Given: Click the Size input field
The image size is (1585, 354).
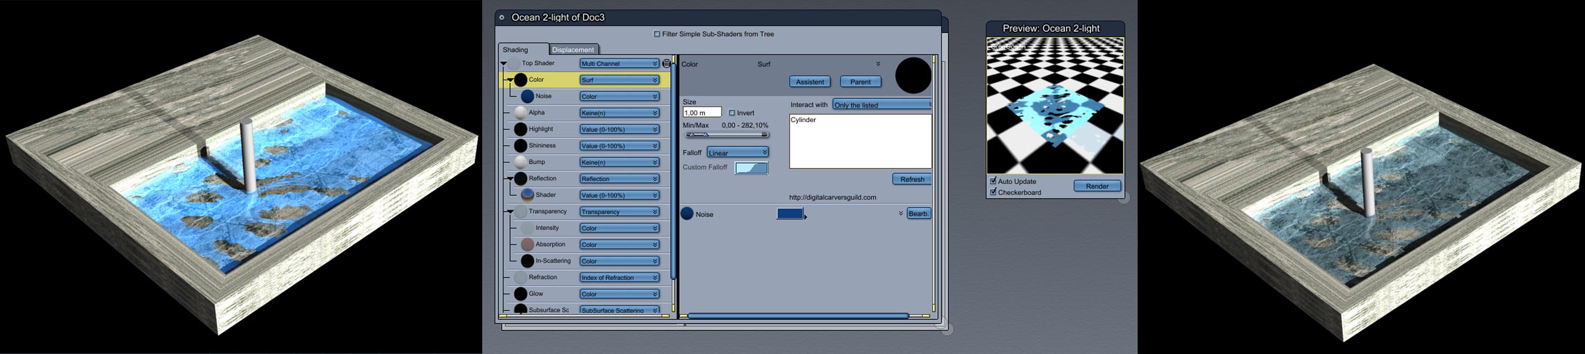Looking at the screenshot, I should 702,113.
